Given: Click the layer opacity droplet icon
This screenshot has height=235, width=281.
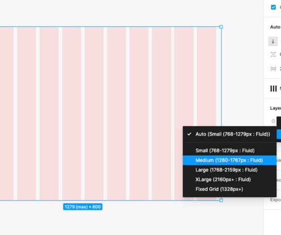Looking at the screenshot, I should coord(273,121).
